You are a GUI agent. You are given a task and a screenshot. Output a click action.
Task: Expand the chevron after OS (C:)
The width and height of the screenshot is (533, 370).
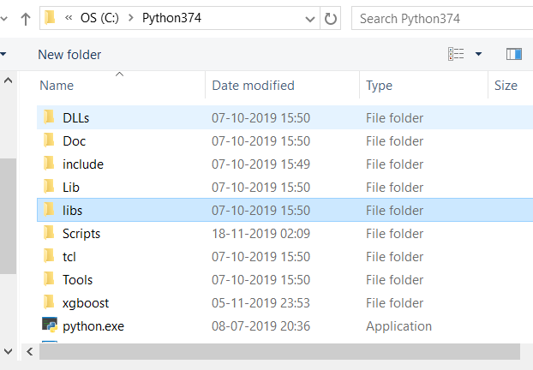tap(131, 18)
